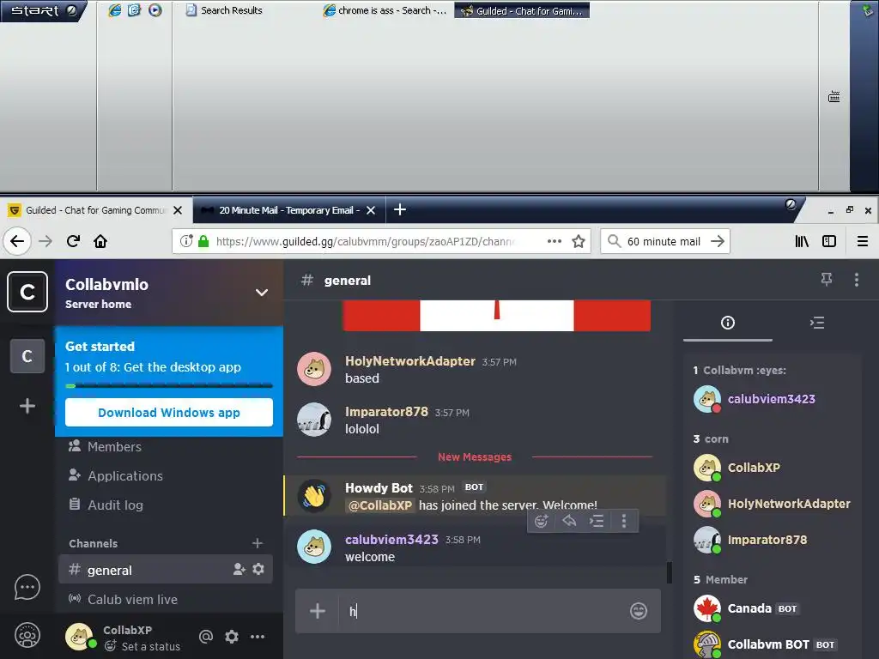This screenshot has width=879, height=659.
Task: Open user bar three-dot more menu
Action: (x=258, y=637)
